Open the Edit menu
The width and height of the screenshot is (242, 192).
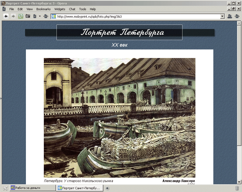click(20, 9)
